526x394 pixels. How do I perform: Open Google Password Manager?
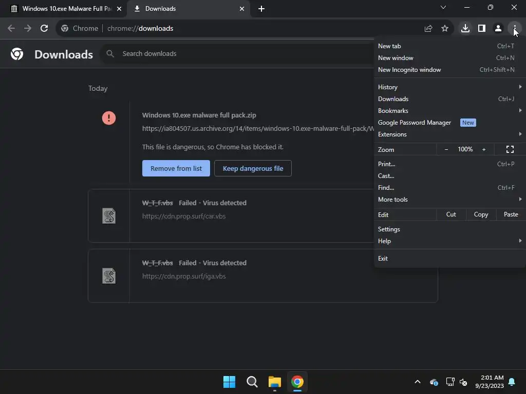pos(450,123)
